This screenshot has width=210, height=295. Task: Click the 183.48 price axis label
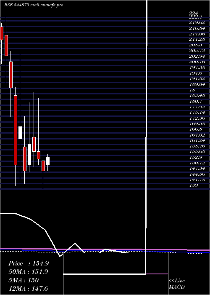197,96
